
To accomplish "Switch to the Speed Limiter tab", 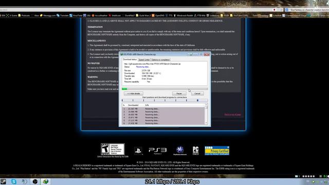I will [144, 60].
